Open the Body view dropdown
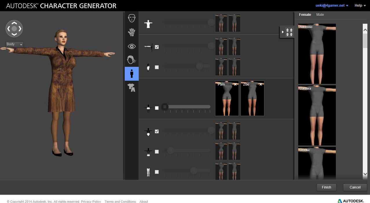Viewport: 370px width, 203px height. pyautogui.click(x=14, y=44)
